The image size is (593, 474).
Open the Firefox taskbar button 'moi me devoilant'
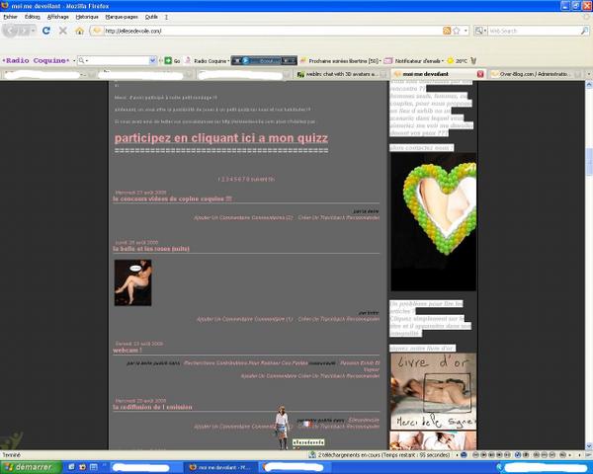[220, 467]
